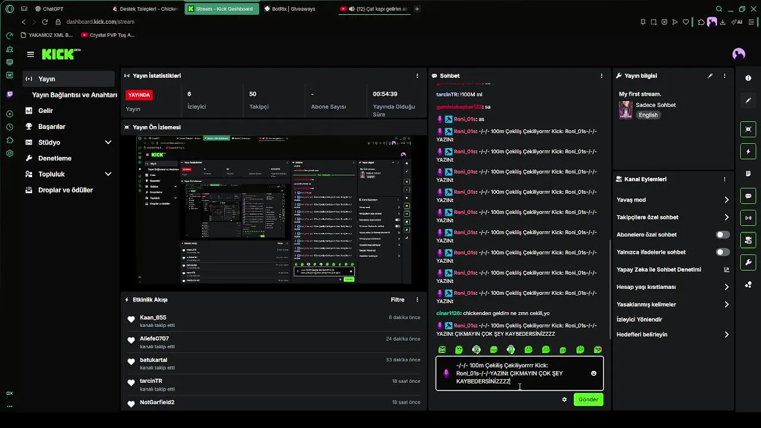Click the browser AI assistant icon

tap(737, 22)
